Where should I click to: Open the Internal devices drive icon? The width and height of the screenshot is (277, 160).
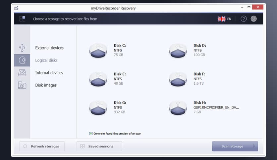[22, 73]
